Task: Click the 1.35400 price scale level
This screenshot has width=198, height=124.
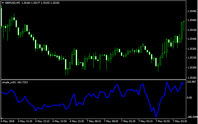Action: pyautogui.click(x=191, y=39)
